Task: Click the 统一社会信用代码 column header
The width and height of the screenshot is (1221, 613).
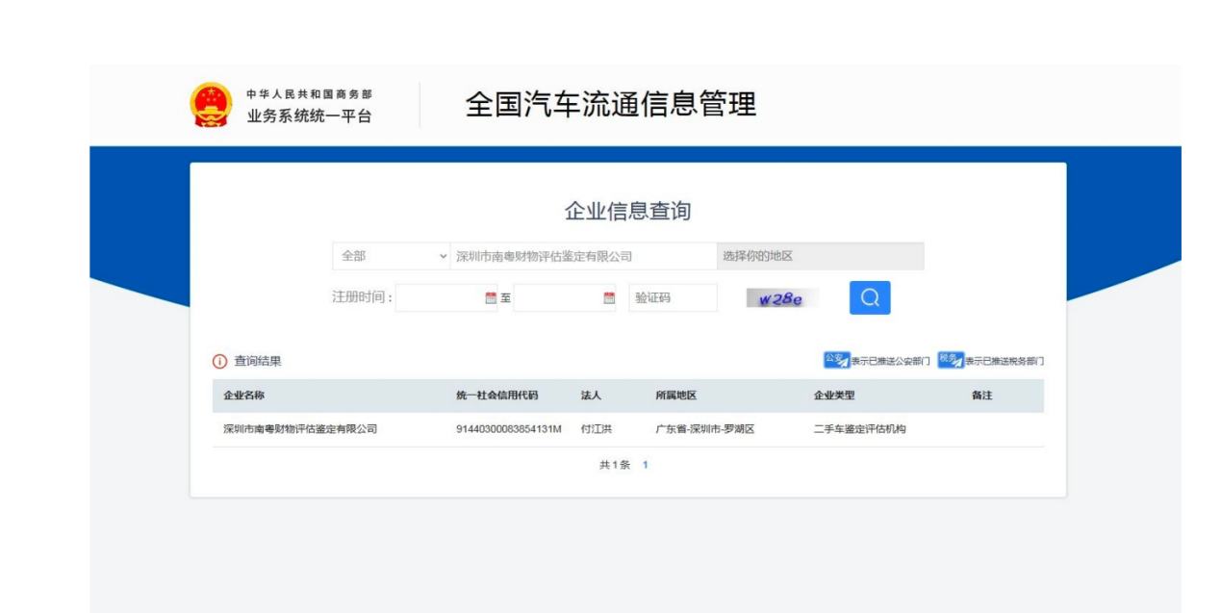Action: pos(496,396)
